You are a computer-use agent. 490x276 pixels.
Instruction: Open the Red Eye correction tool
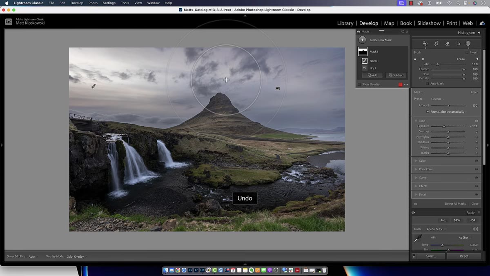[458, 43]
